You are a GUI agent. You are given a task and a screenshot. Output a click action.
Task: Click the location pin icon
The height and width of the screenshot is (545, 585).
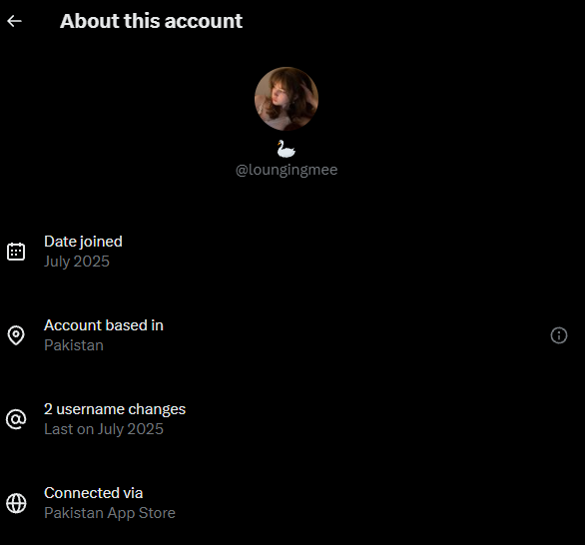click(x=16, y=335)
